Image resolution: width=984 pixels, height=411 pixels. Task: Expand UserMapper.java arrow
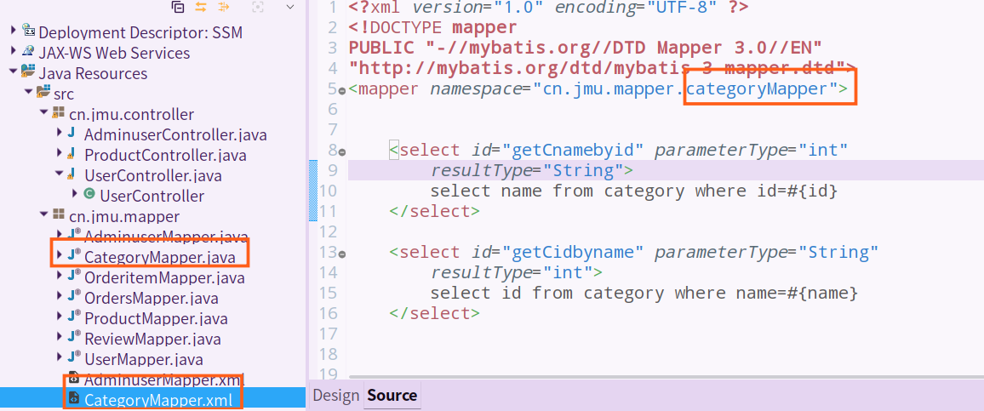pyautogui.click(x=59, y=358)
